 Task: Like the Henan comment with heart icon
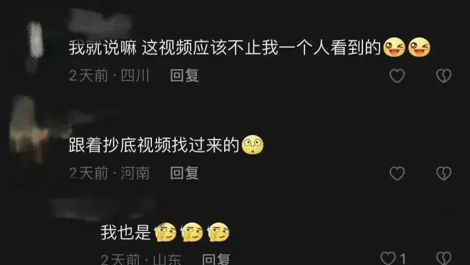point(397,174)
